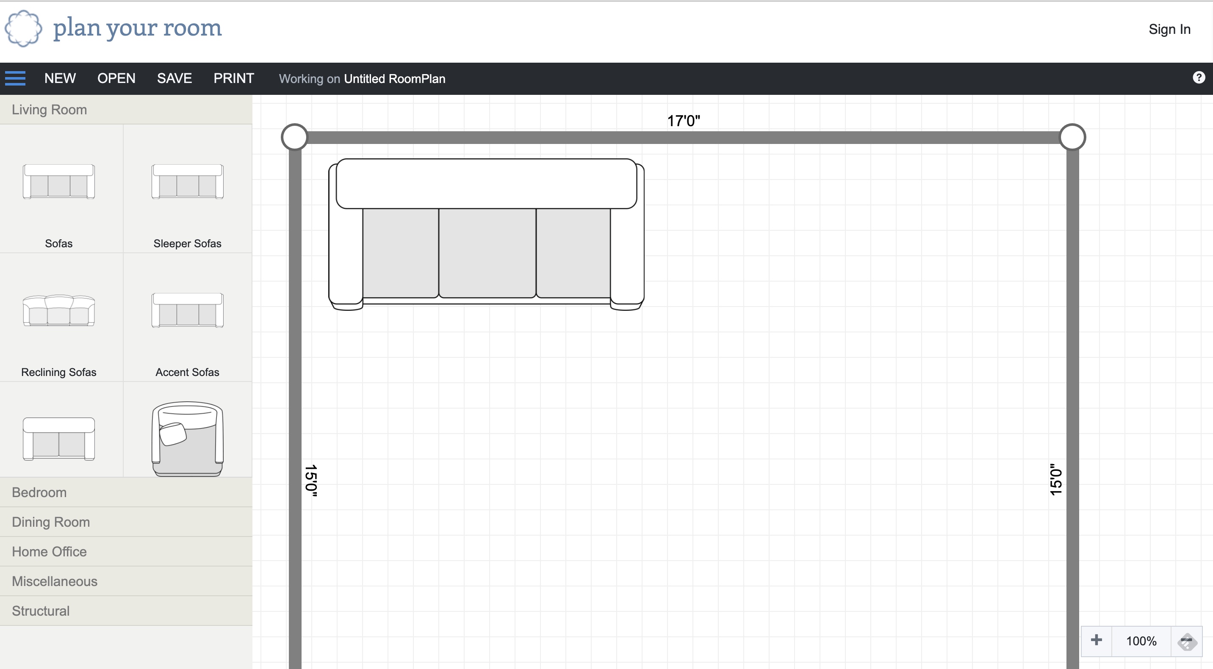
Task: Select the Sofas furniture icon
Action: [x=59, y=182]
